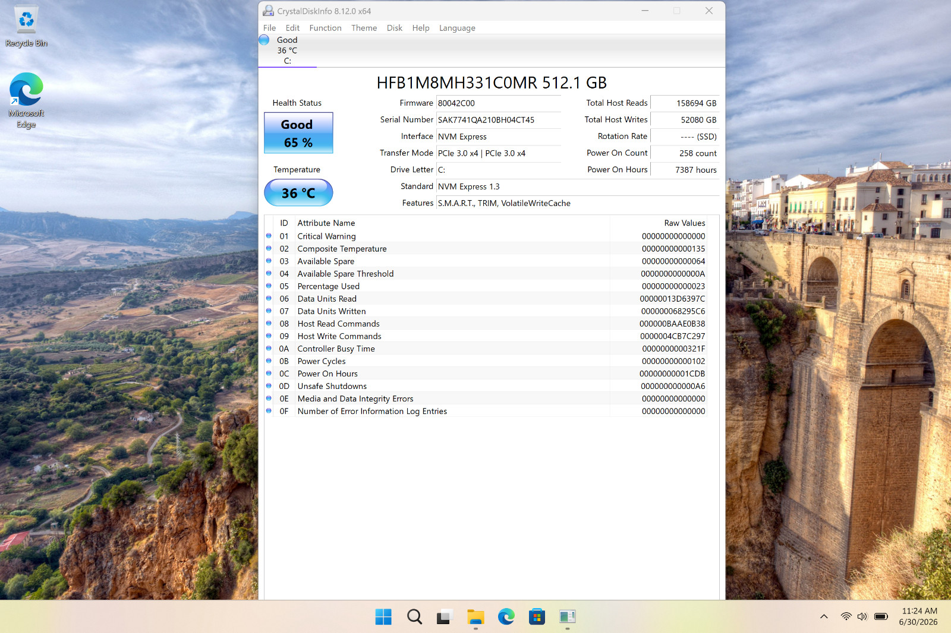
Task: Select raw value 00000000001CDB
Action: point(672,374)
